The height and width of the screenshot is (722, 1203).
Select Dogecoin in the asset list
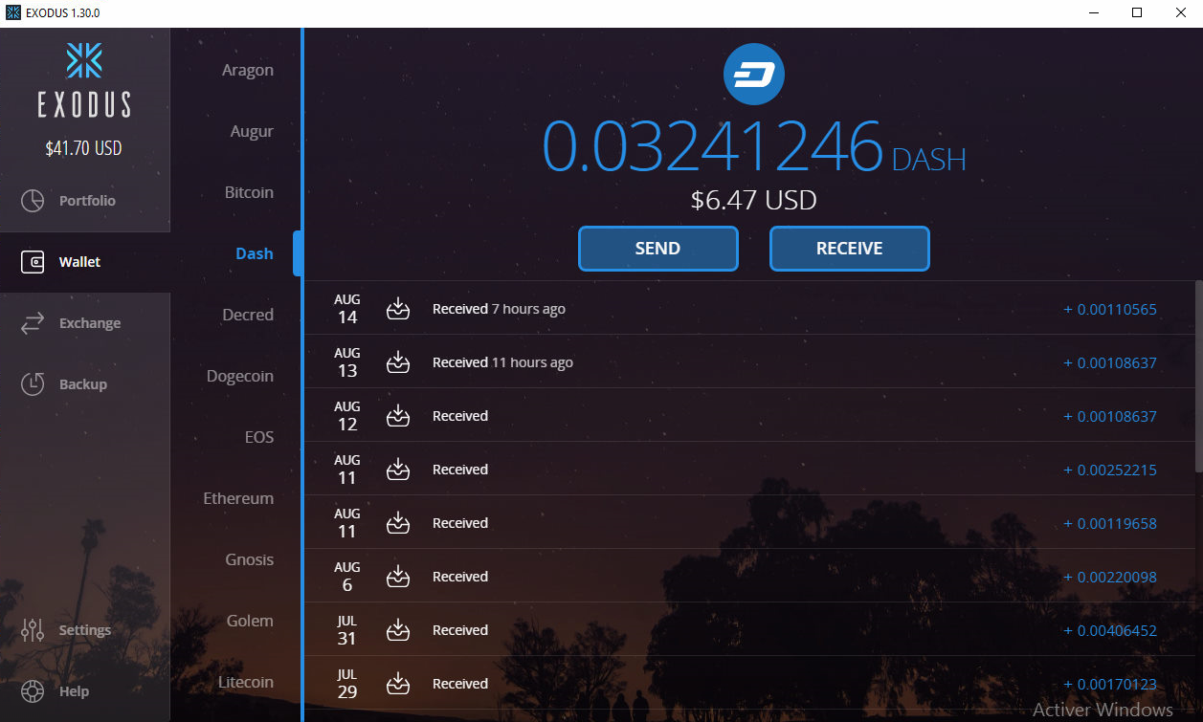tap(240, 377)
